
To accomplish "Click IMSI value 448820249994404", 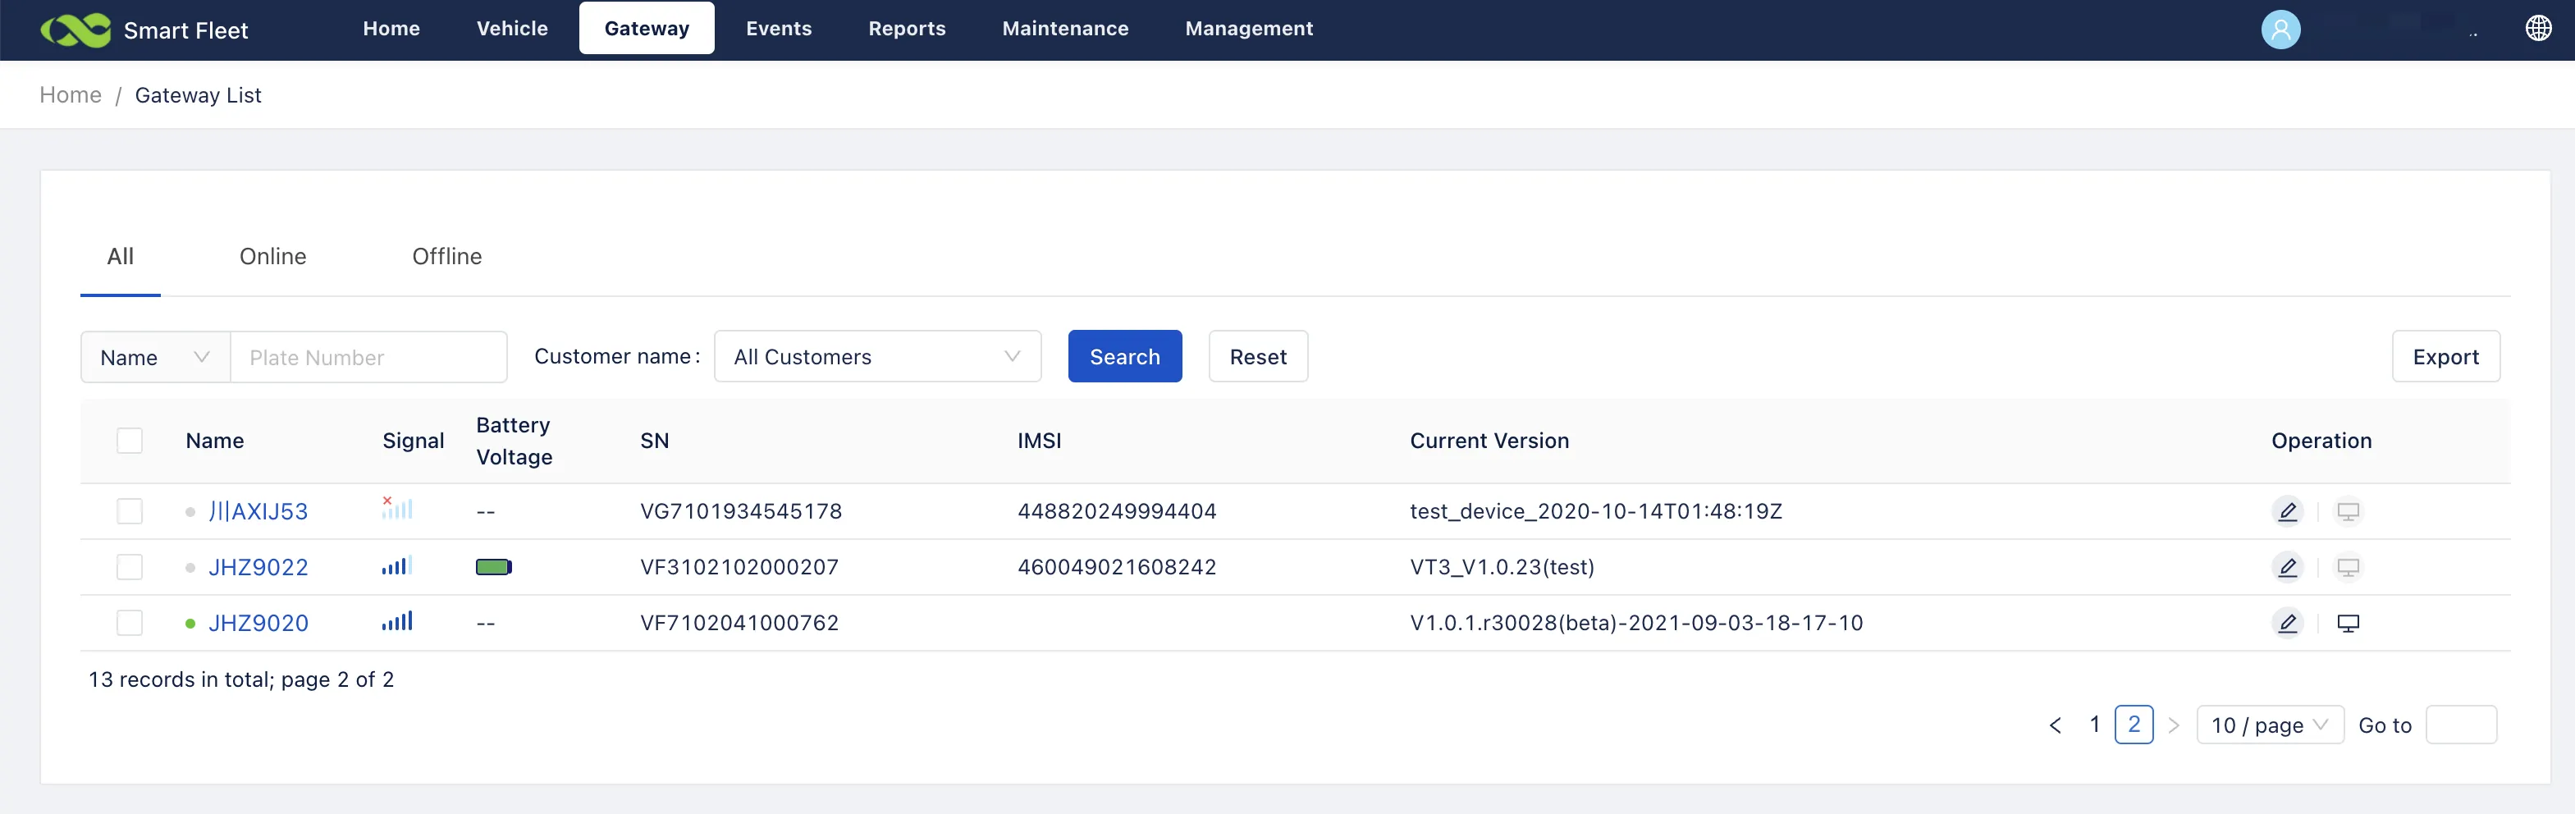I will 1117,512.
